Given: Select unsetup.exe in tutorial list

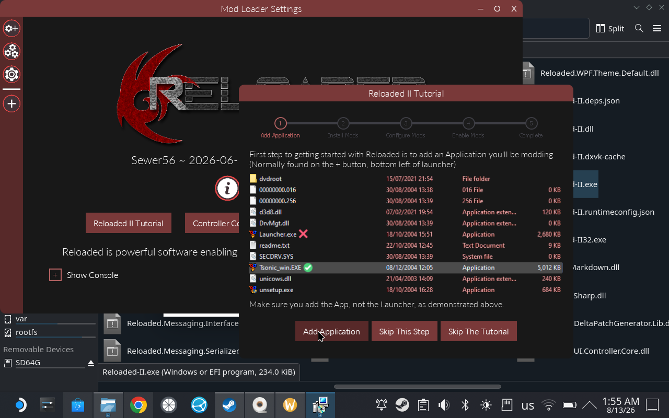Looking at the screenshot, I should [406, 290].
